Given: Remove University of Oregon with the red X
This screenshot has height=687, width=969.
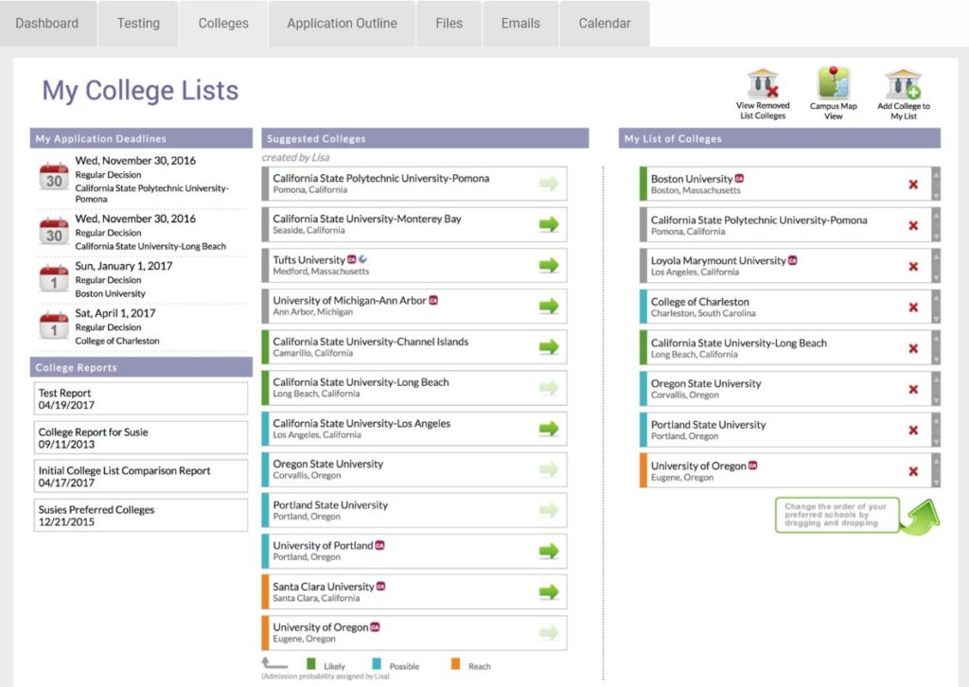Looking at the screenshot, I should coord(913,471).
